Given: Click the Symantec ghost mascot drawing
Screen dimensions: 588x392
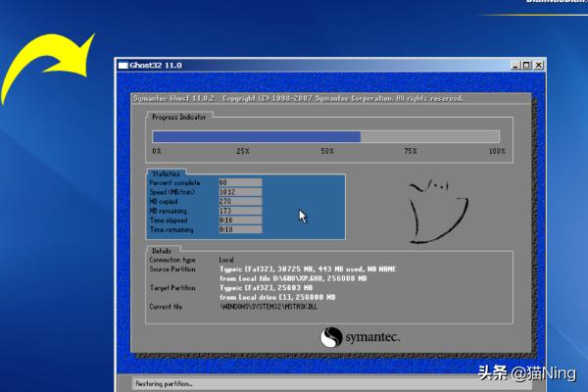Looking at the screenshot, I should coord(438,211).
